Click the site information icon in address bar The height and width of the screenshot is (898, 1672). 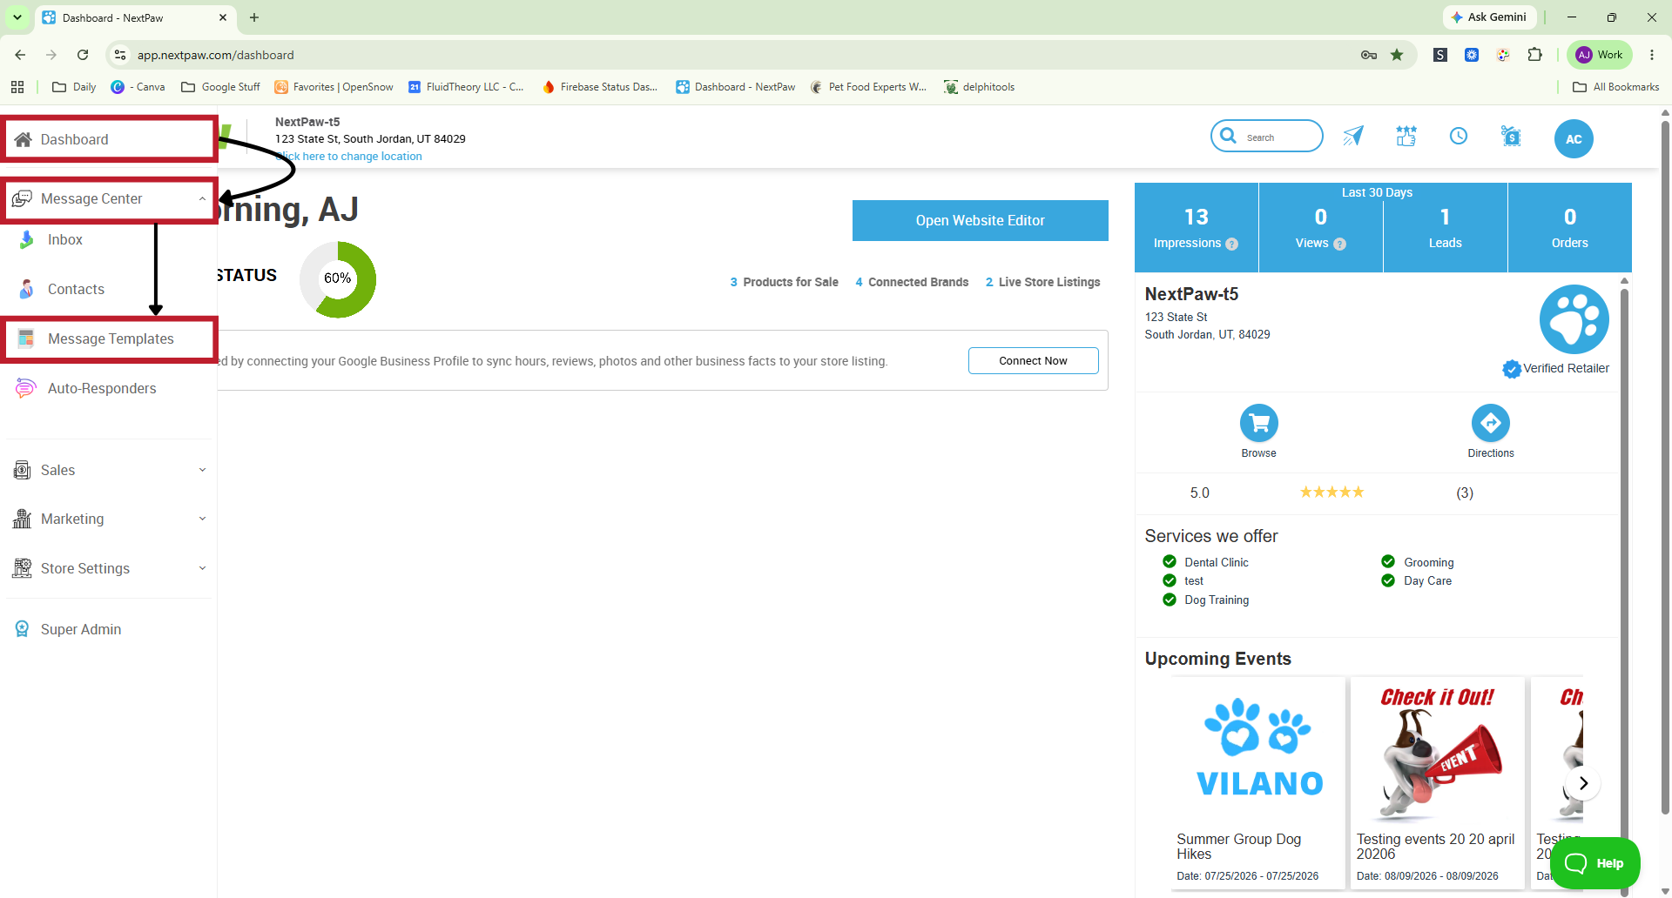[120, 55]
